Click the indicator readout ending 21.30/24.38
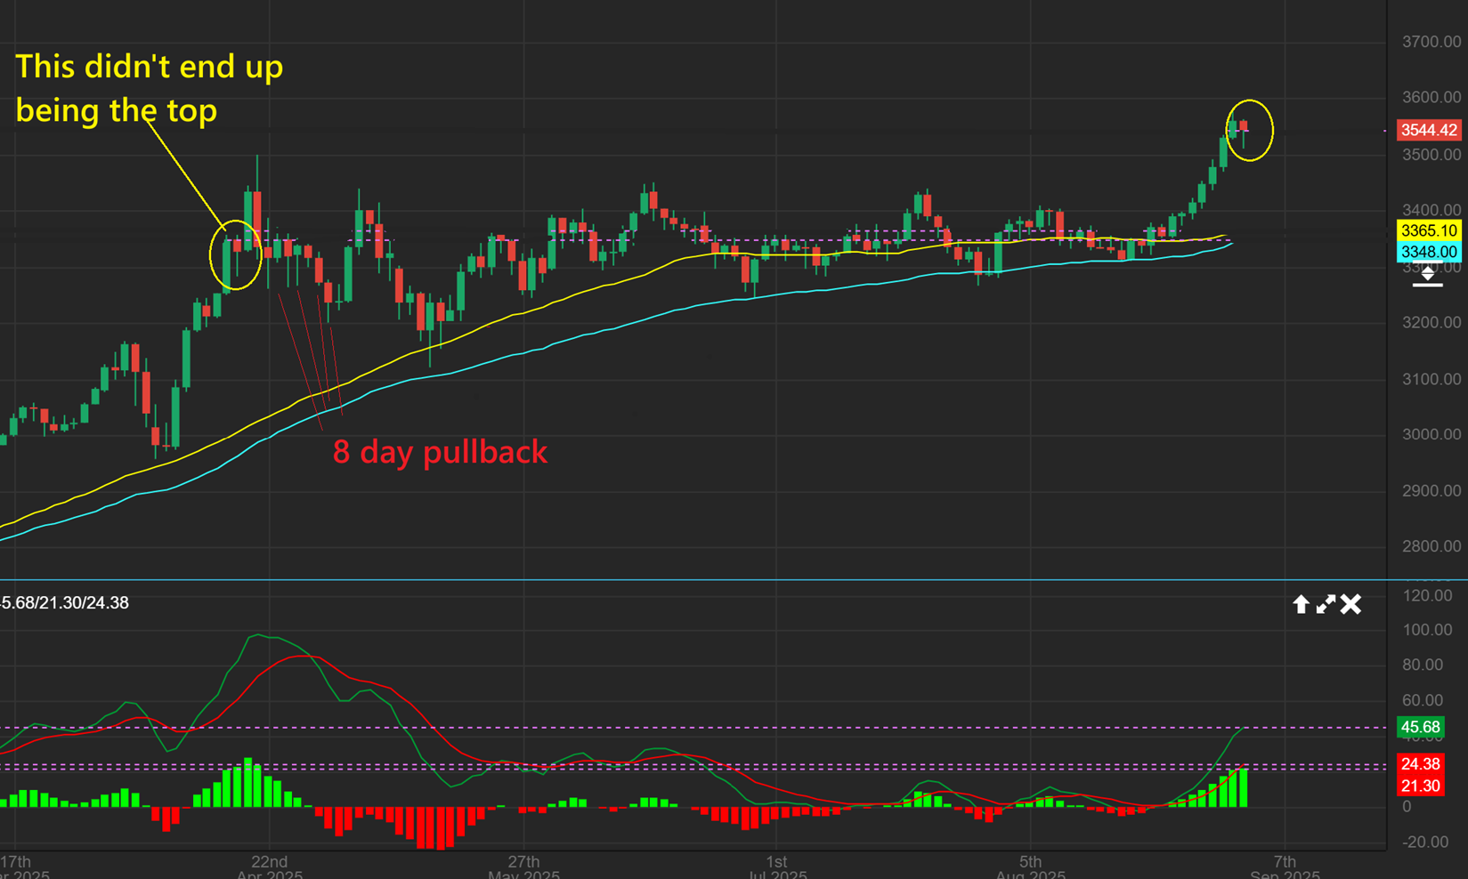Viewport: 1468px width, 879px height. coord(64,602)
